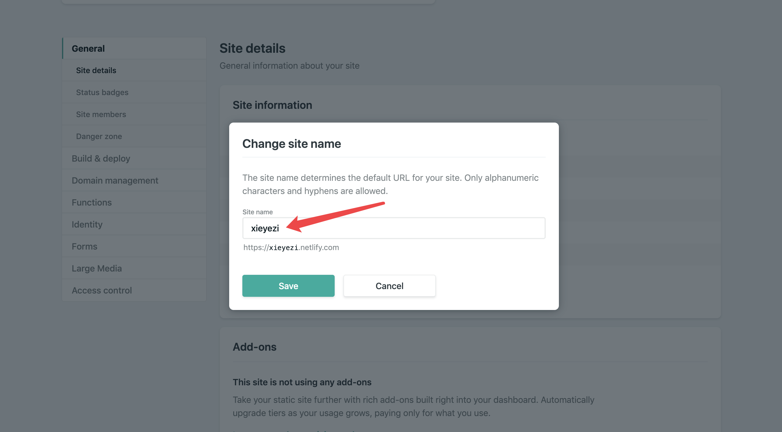
Task: Click the Change site name dialog title
Action: tap(292, 144)
